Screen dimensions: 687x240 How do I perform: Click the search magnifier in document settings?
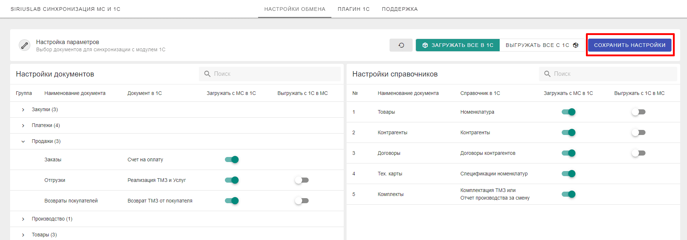click(207, 74)
